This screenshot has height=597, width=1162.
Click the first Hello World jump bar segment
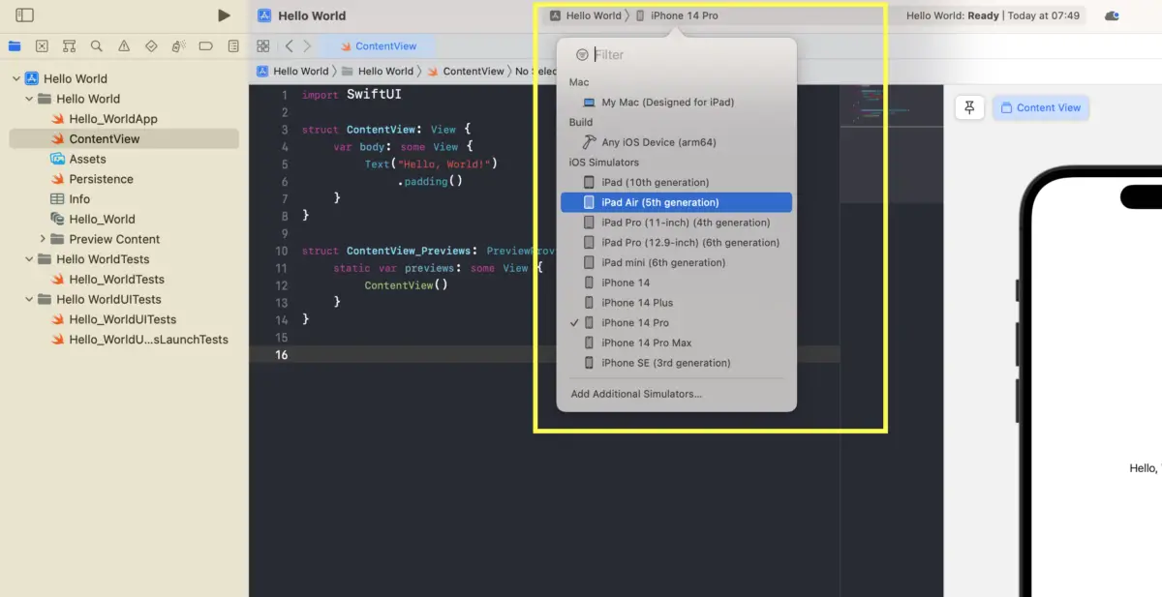(292, 71)
